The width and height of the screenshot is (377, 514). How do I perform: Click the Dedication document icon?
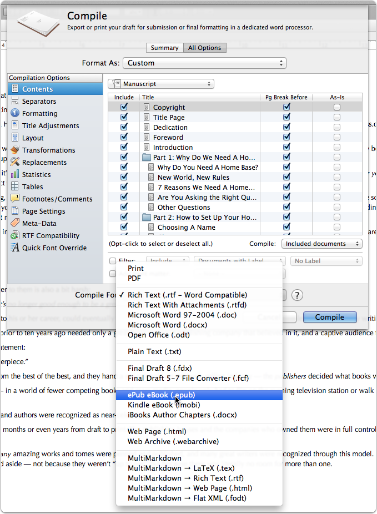click(x=147, y=127)
